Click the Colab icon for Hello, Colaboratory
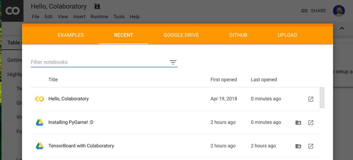This screenshot has height=160, width=353. [x=39, y=99]
